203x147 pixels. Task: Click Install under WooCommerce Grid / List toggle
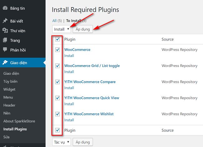click(69, 72)
